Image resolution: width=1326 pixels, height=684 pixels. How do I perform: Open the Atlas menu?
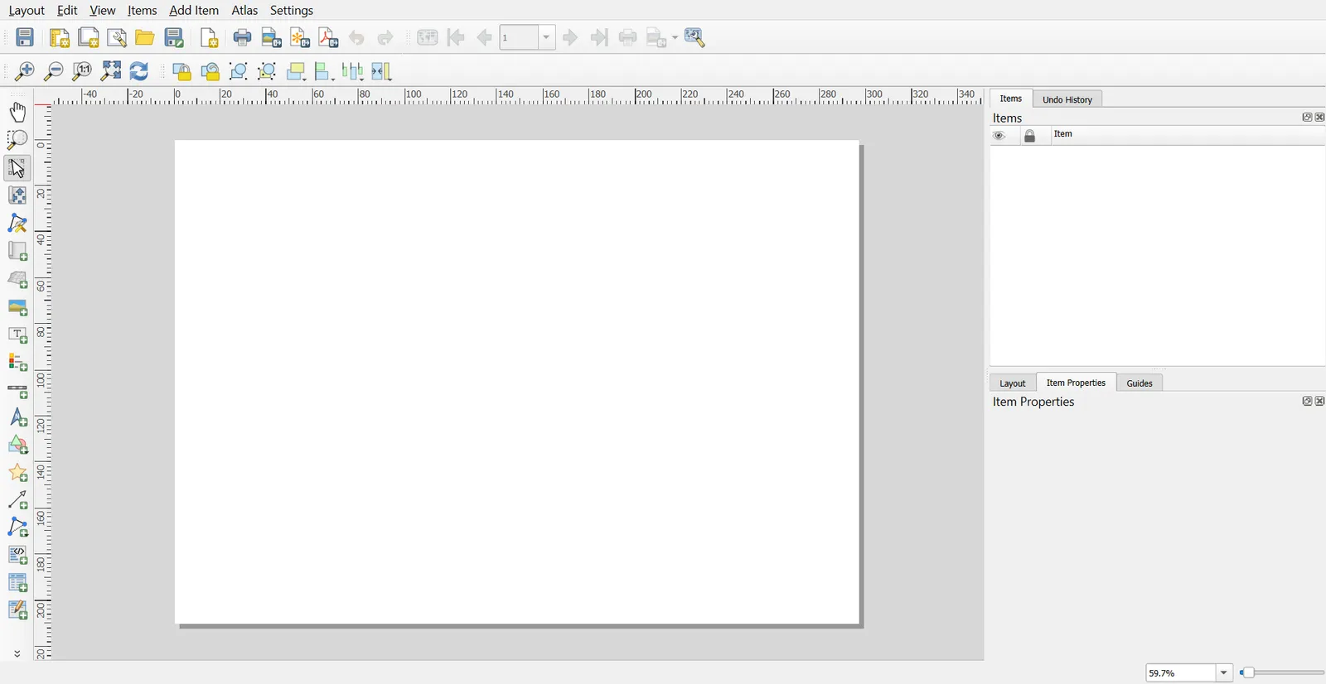tap(244, 10)
